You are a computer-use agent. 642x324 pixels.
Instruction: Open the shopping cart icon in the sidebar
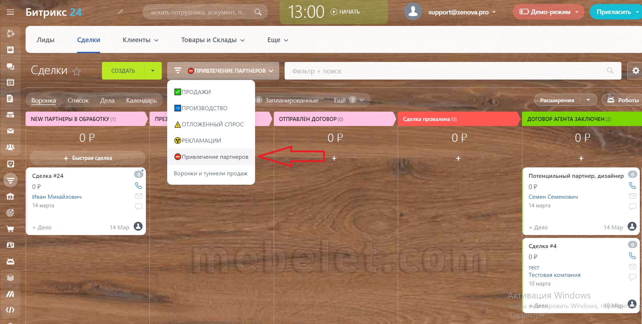[10, 229]
